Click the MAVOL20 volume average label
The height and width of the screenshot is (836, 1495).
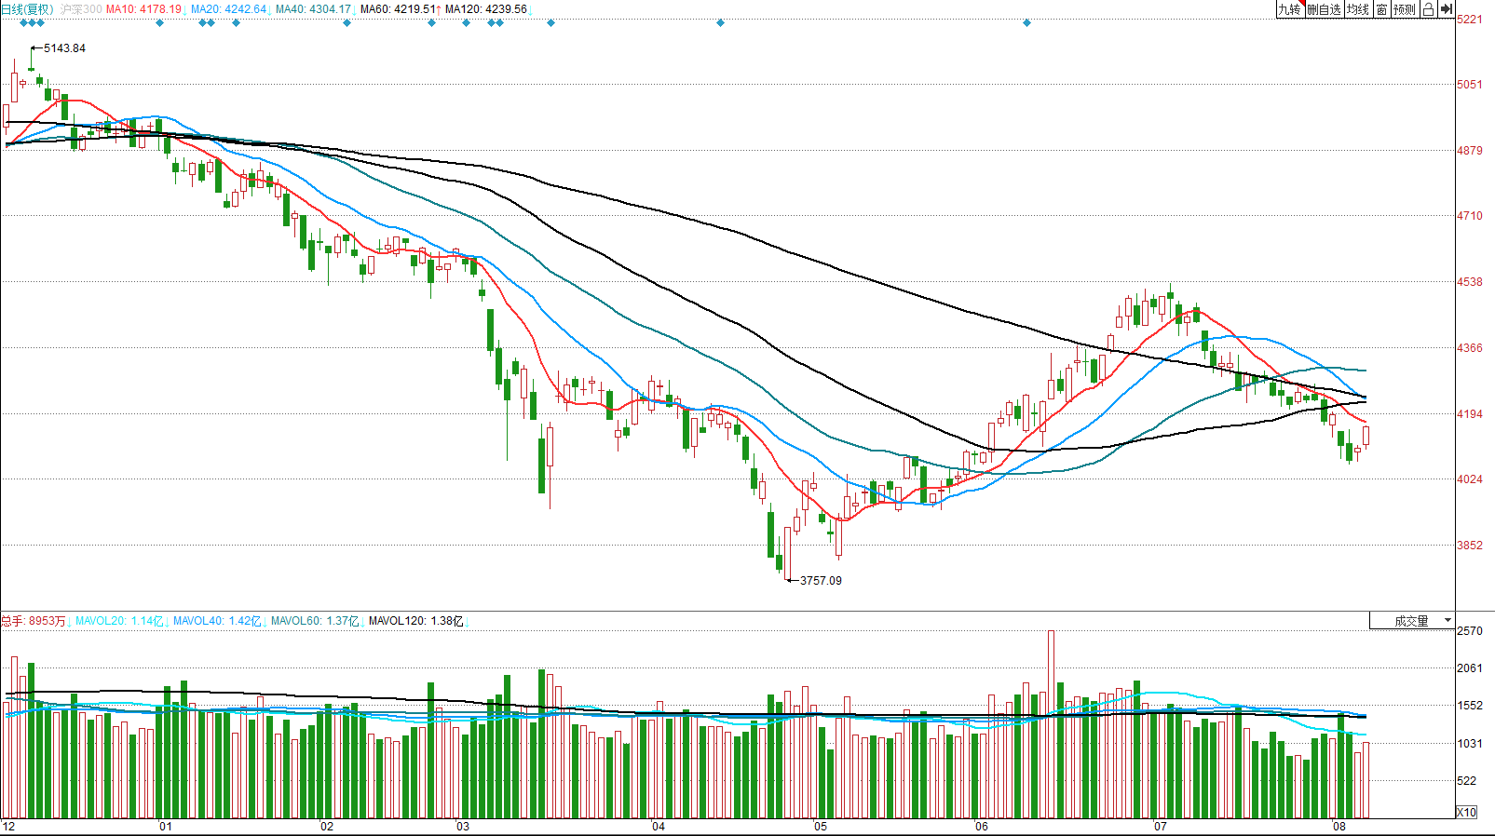pos(119,621)
